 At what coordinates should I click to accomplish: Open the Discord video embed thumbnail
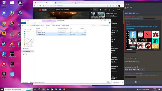(143, 40)
